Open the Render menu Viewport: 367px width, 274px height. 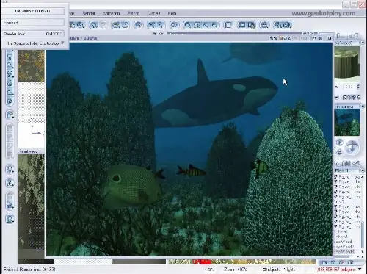89,13
